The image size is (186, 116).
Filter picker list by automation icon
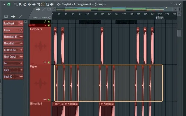(20, 17)
